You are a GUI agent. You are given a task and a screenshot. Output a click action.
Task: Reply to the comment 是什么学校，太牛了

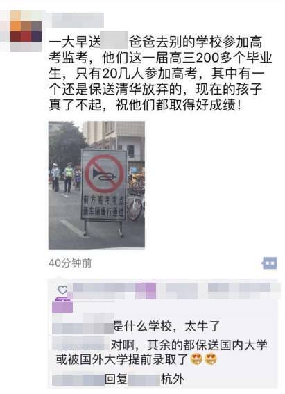[166, 327]
